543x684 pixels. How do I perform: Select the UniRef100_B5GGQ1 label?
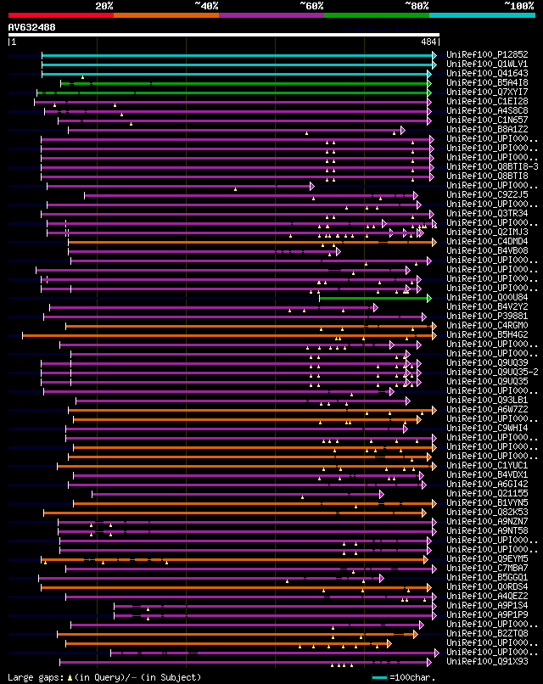487,578
